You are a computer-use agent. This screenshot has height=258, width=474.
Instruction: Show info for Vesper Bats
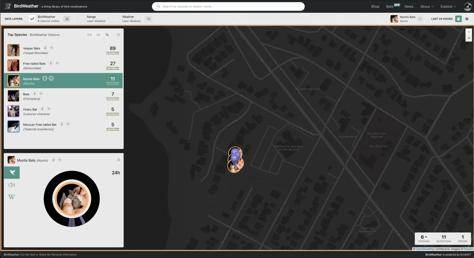[45, 48]
